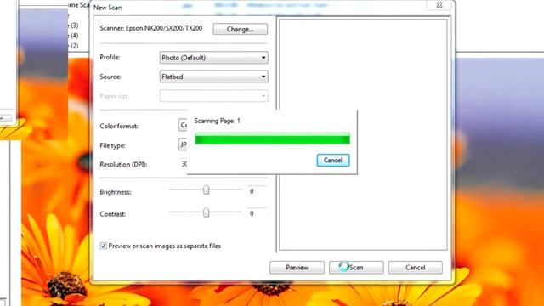Click the New Scan title bar text
This screenshot has width=544, height=306.
[x=108, y=8]
